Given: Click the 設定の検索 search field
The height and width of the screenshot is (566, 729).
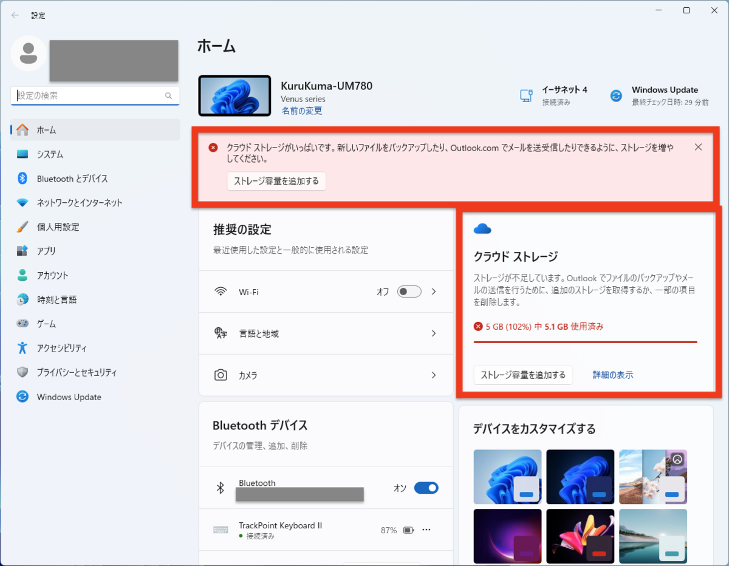Looking at the screenshot, I should [x=95, y=96].
